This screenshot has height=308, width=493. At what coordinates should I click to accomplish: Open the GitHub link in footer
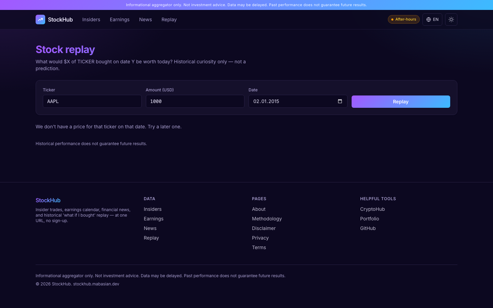click(x=368, y=228)
